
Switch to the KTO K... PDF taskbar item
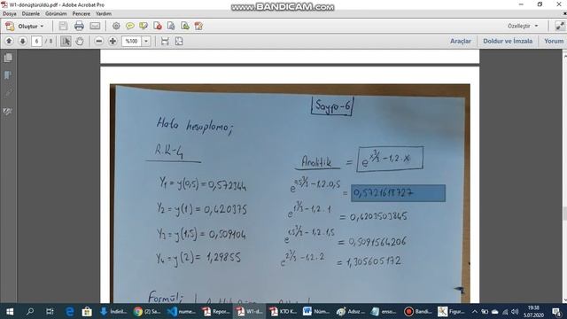pyautogui.click(x=283, y=311)
